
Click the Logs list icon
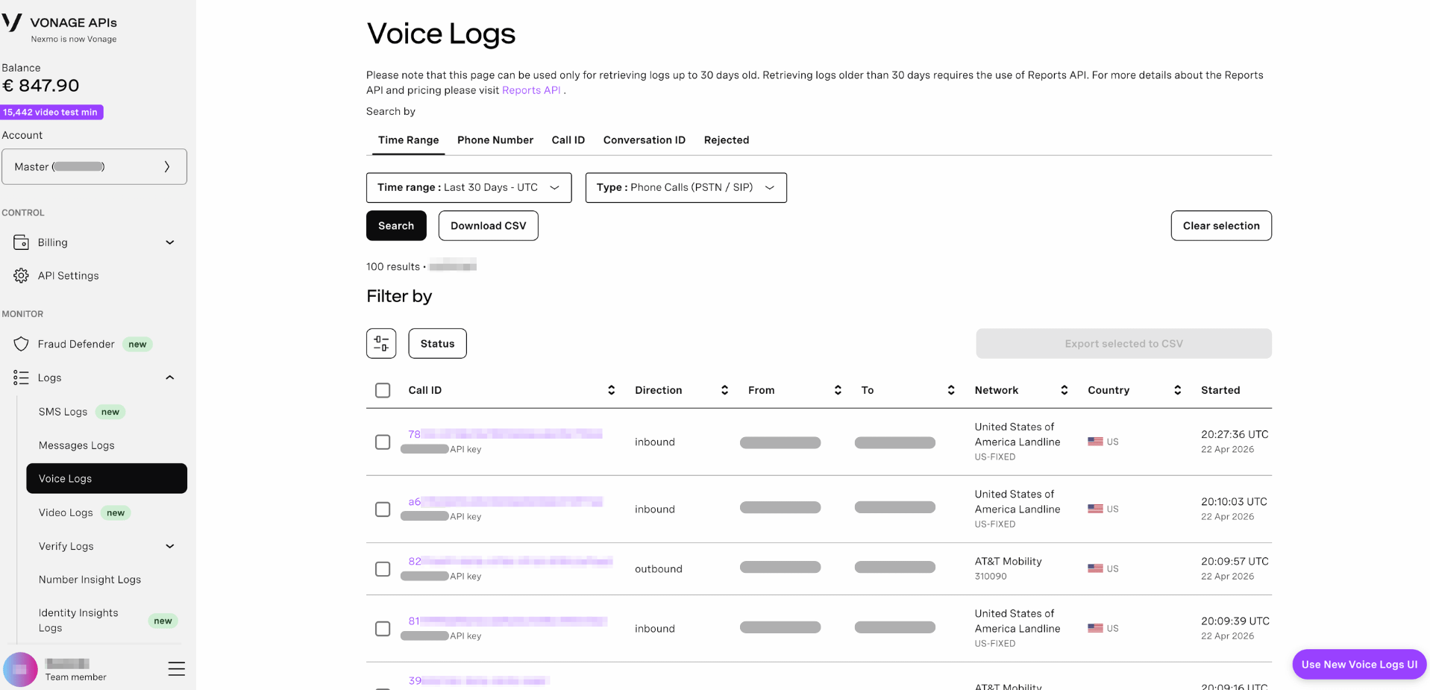pos(21,378)
